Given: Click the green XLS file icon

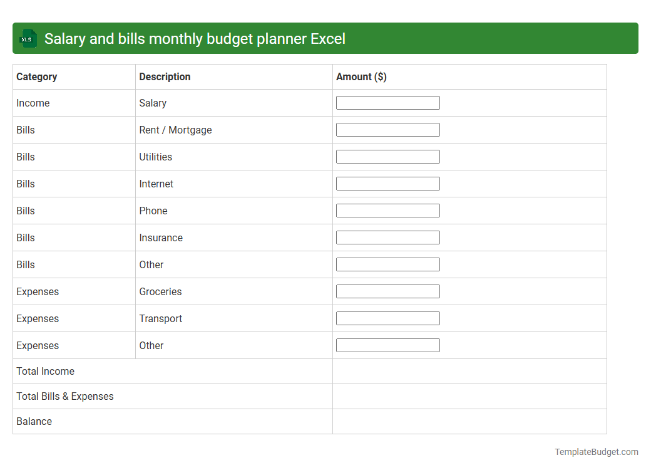Looking at the screenshot, I should tap(28, 38).
